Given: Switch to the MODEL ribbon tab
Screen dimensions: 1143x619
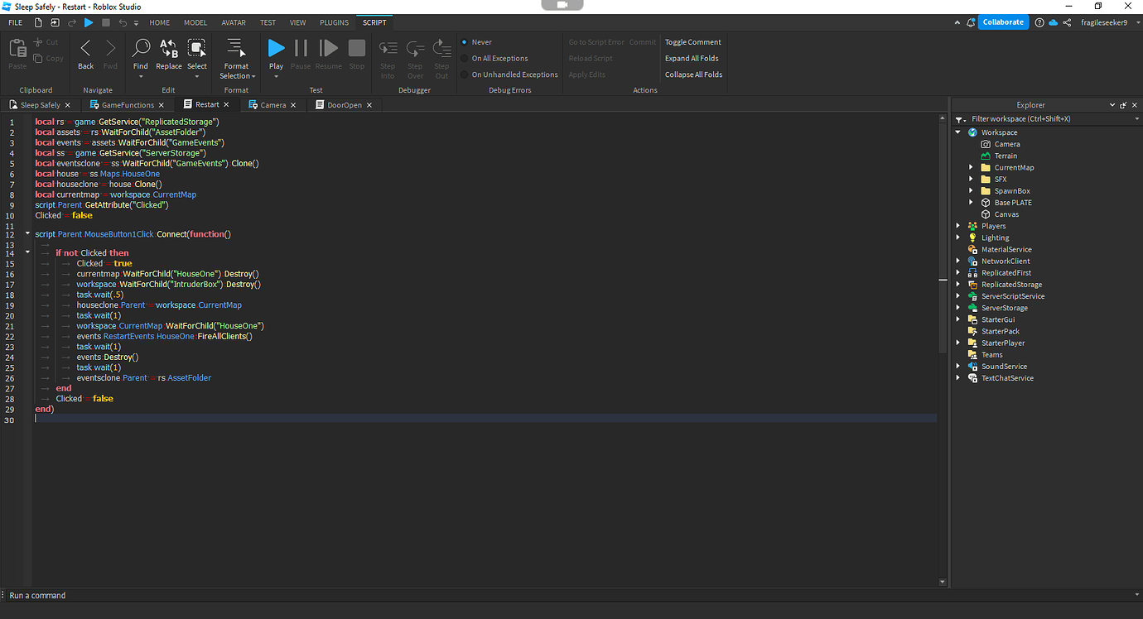Looking at the screenshot, I should 195,22.
